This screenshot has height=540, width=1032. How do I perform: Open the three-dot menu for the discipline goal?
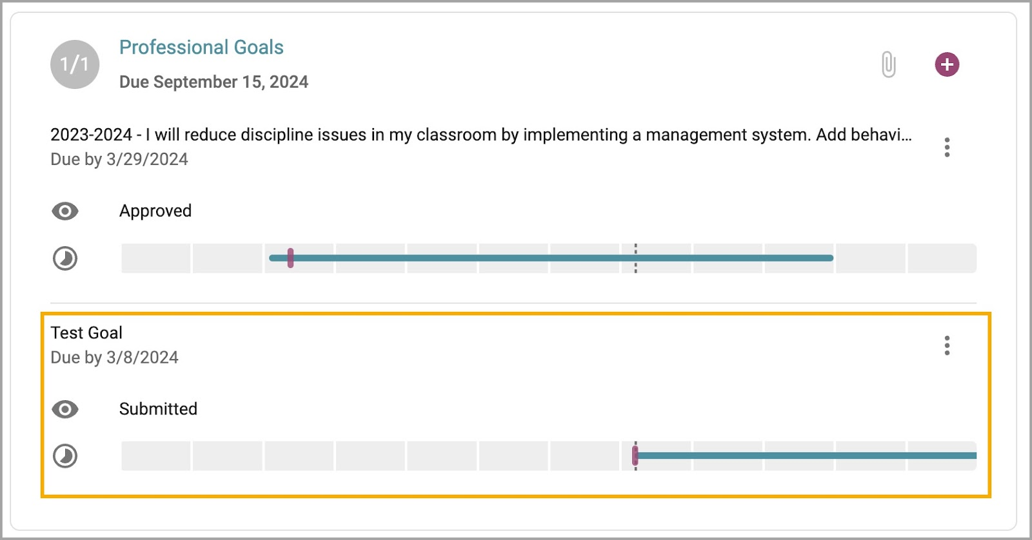tap(947, 147)
